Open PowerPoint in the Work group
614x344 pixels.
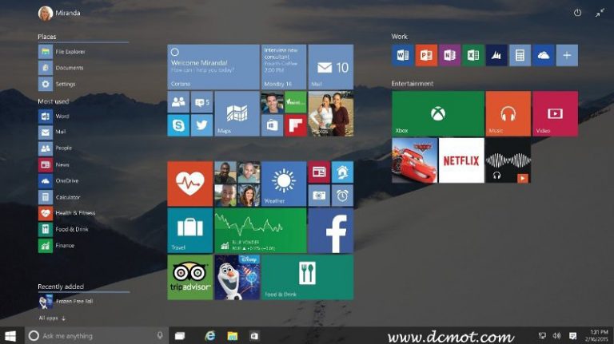click(x=425, y=55)
